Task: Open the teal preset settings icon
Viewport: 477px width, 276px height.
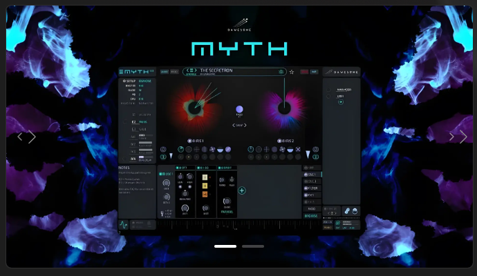Action: [x=281, y=72]
